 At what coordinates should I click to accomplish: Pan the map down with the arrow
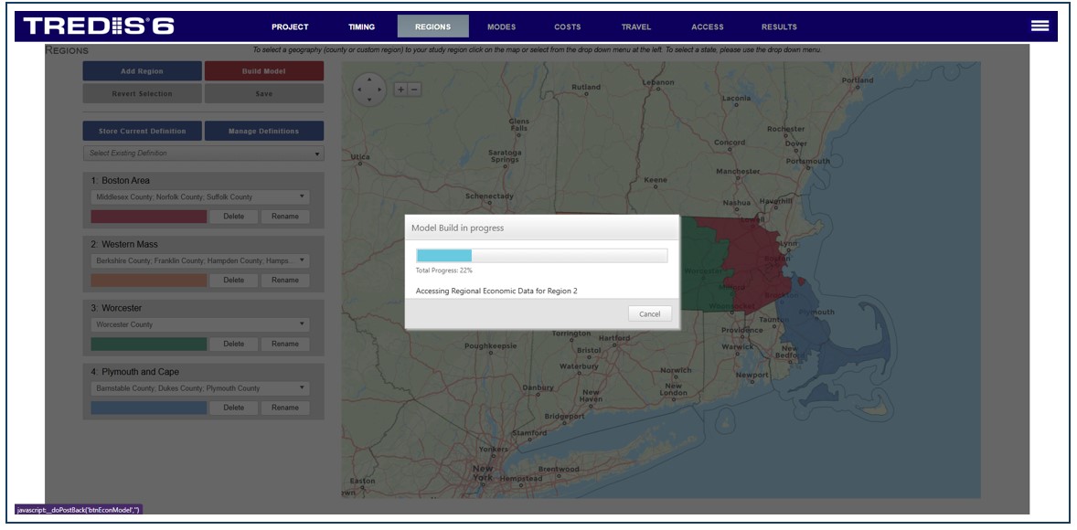pos(369,100)
